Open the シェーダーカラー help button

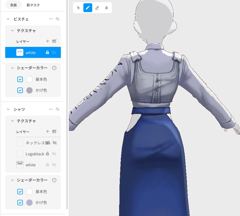(54, 68)
